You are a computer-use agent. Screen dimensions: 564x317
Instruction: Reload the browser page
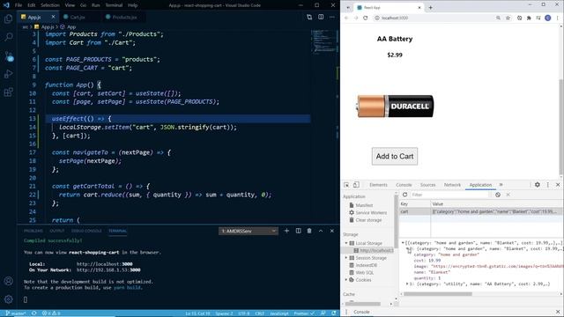tap(366, 18)
